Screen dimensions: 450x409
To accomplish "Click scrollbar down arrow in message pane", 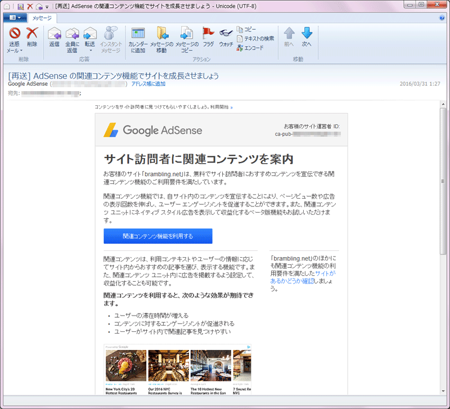I will point(443,391).
